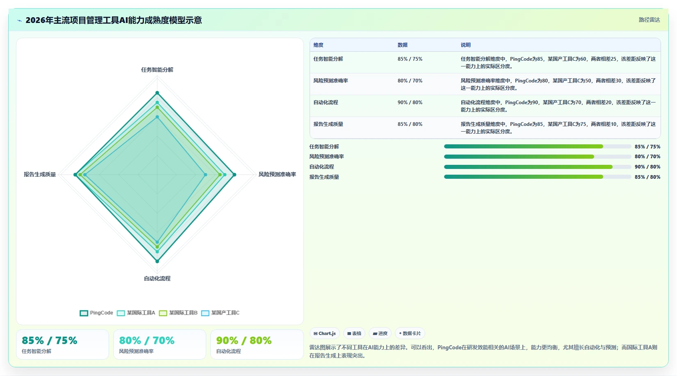The height and width of the screenshot is (376, 677).
Task: Open the 90% / 80% 自动化流程 data card
Action: (257, 344)
